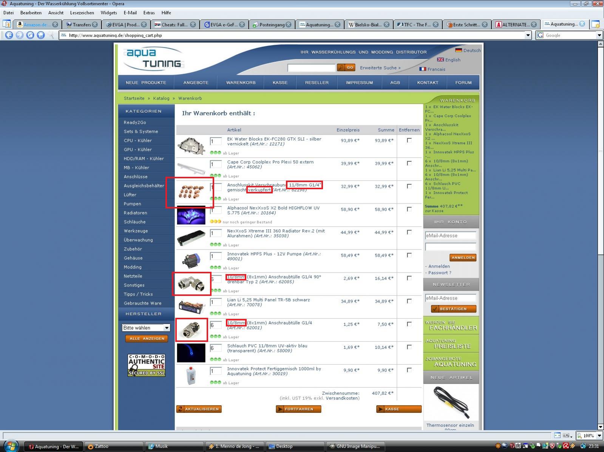Click the Comodo Authentic Site seal
The width and height of the screenshot is (604, 452).
coord(146,365)
